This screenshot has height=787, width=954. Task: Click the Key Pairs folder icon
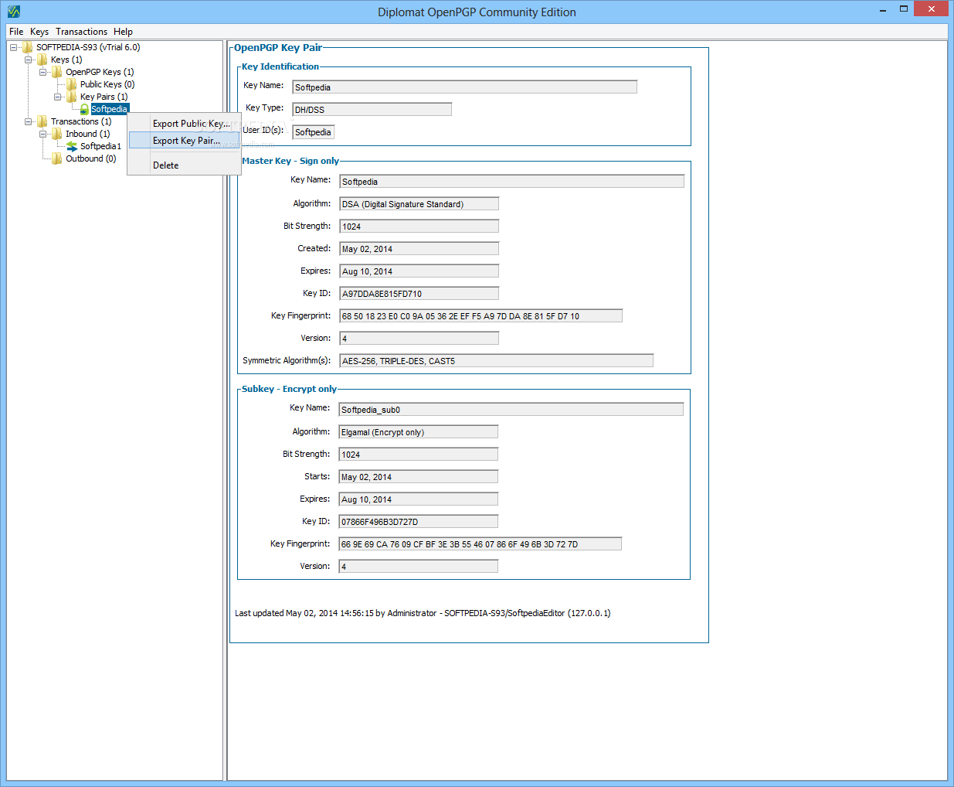pos(72,97)
